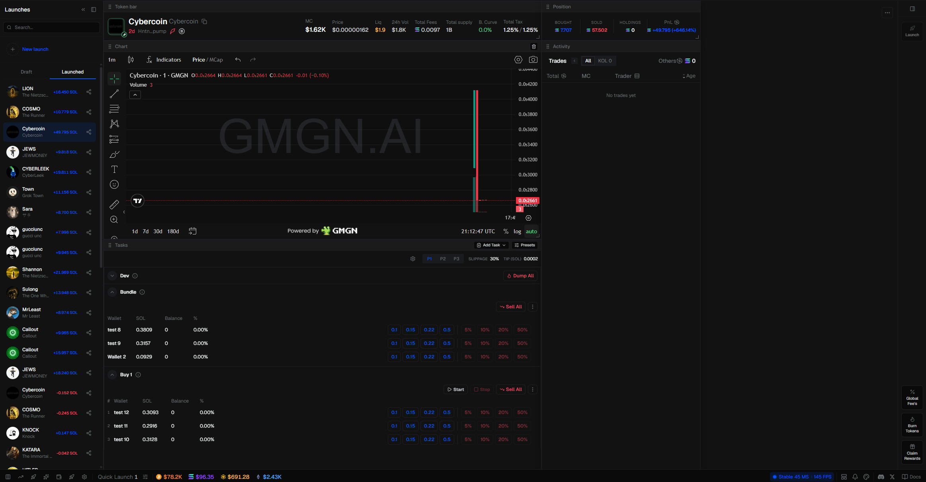
Task: Open the Docs link in status bar
Action: pos(911,477)
